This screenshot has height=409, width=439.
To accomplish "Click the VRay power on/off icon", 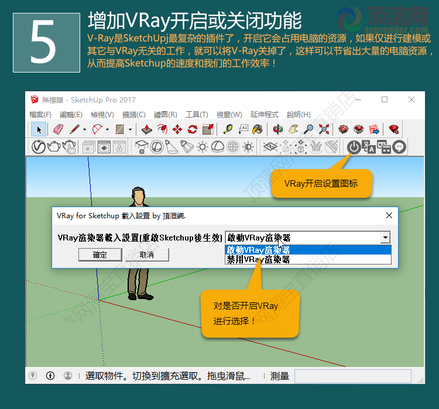I will click(x=354, y=147).
